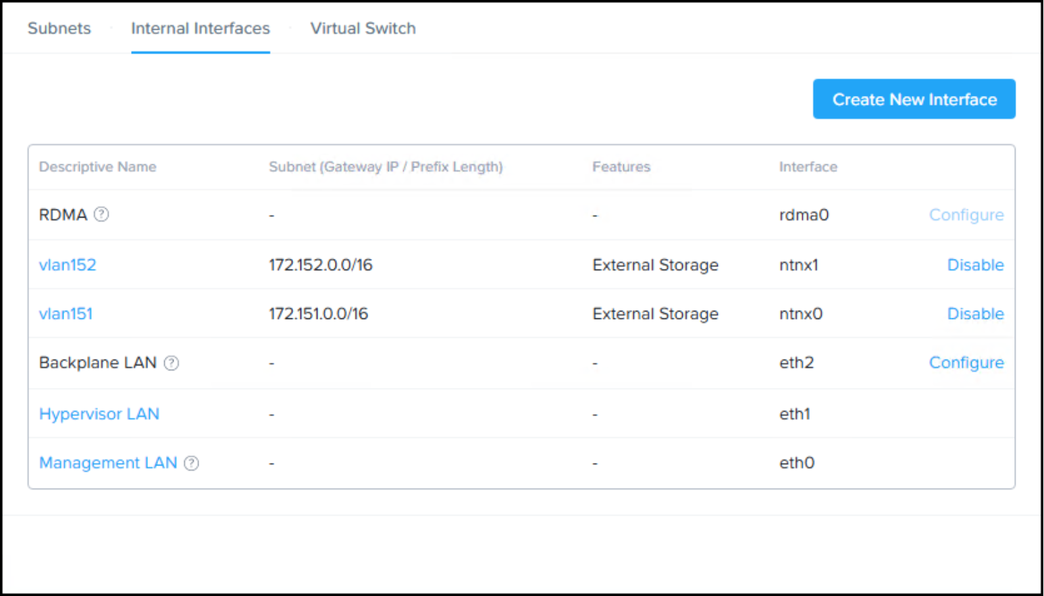1044x596 pixels.
Task: Click the Descriptive Name column header
Action: click(98, 167)
